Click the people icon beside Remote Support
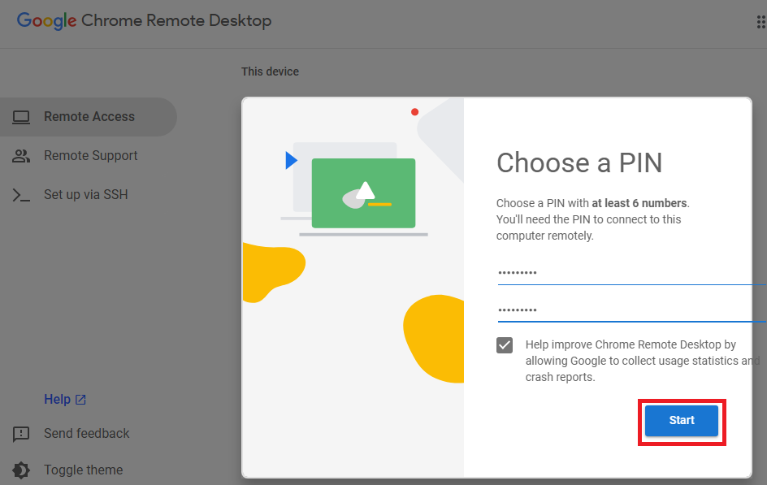 (x=21, y=156)
